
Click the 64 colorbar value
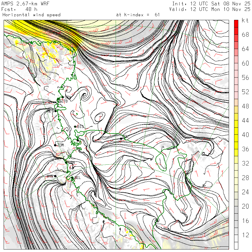245,49
